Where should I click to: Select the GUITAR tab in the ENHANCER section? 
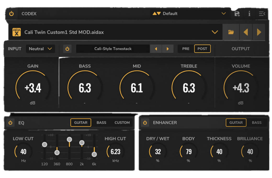pos(236,123)
